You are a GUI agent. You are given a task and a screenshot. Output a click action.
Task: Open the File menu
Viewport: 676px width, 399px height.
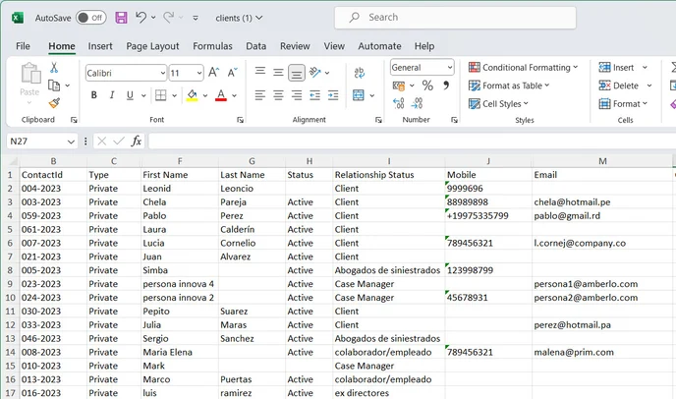tap(23, 46)
